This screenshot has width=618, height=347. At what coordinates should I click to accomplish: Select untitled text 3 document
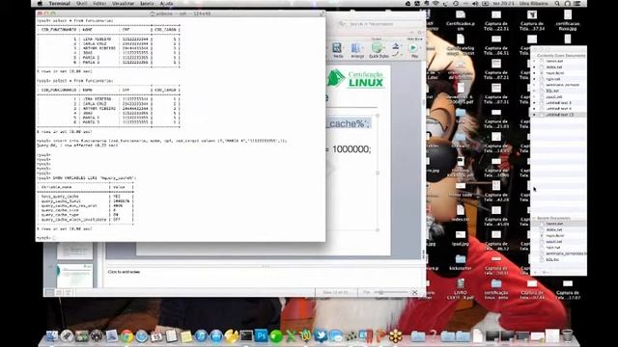tap(558, 103)
